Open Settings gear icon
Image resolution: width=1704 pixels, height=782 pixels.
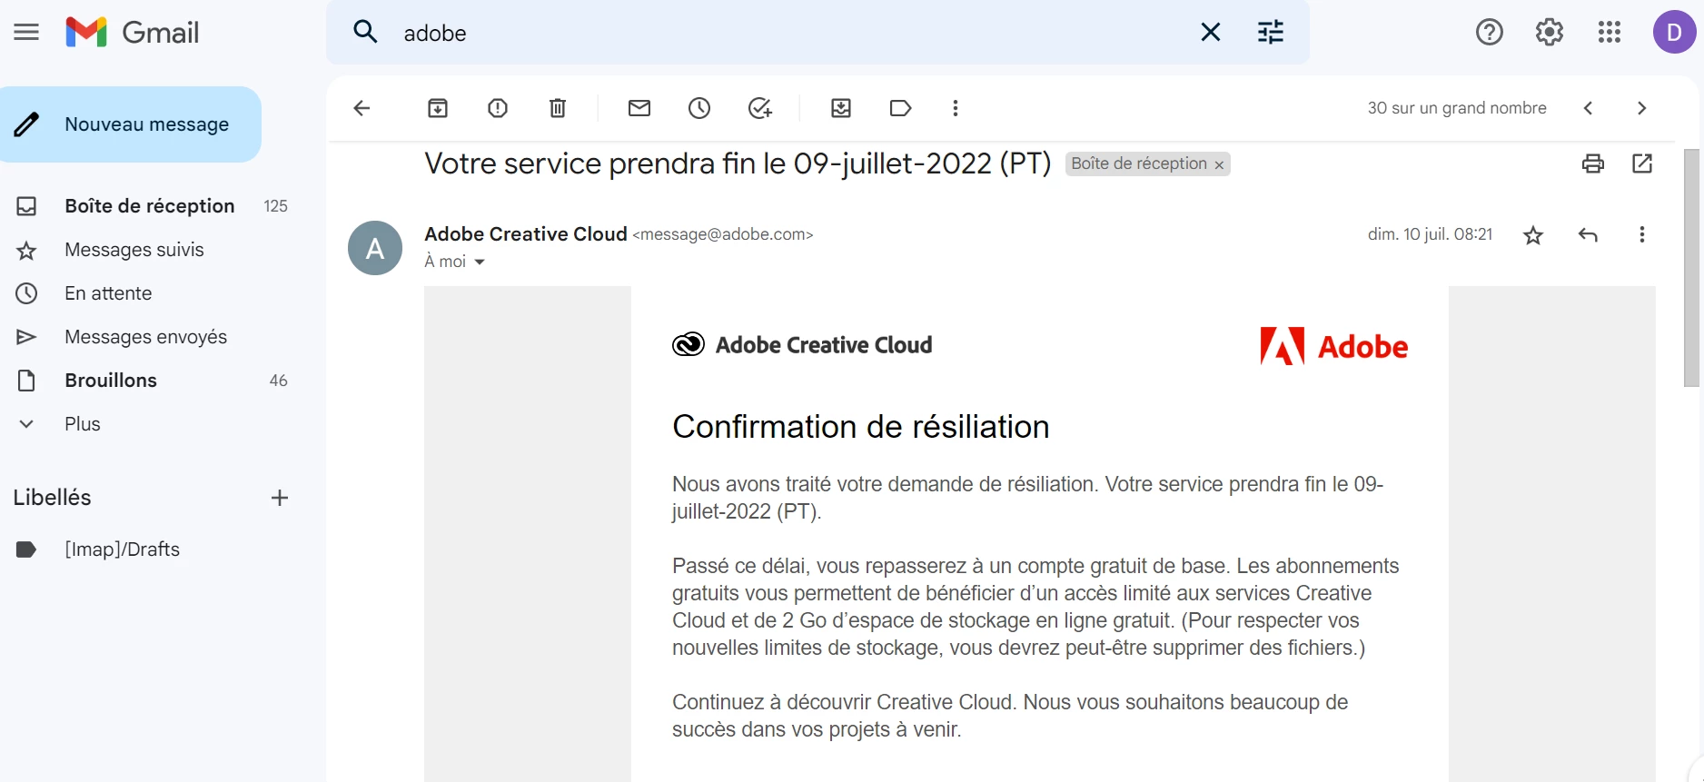tap(1549, 33)
